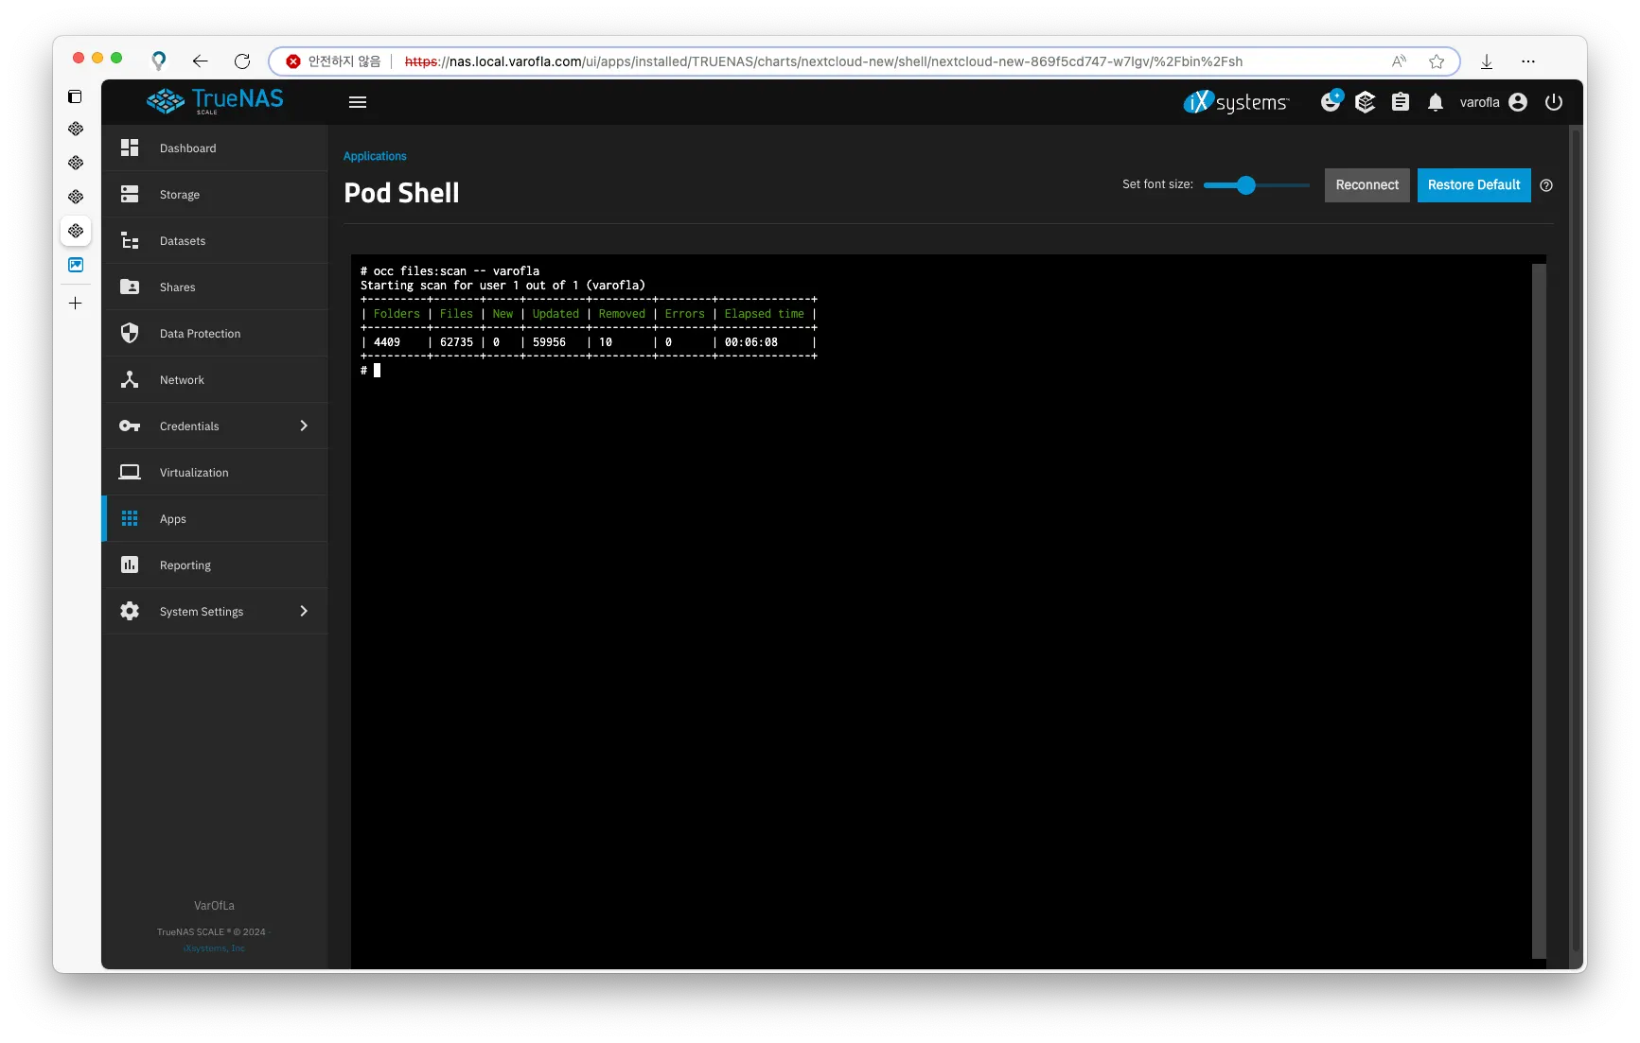The image size is (1640, 1043).
Task: Open the Virtualization menu item
Action: click(x=216, y=473)
